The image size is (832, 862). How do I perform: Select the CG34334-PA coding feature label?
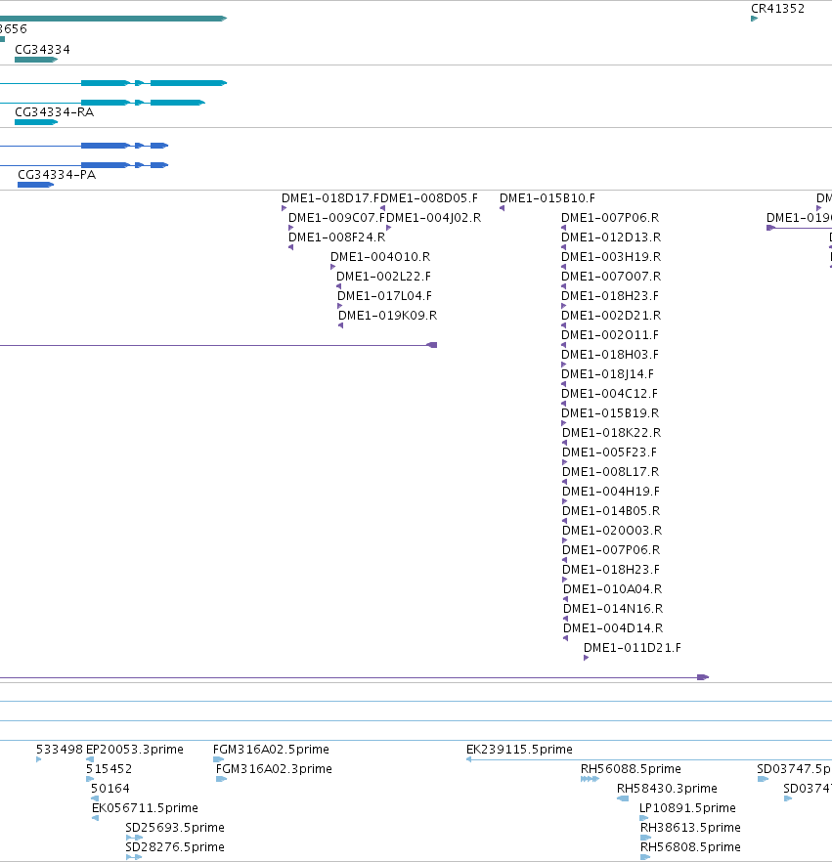[x=57, y=175]
